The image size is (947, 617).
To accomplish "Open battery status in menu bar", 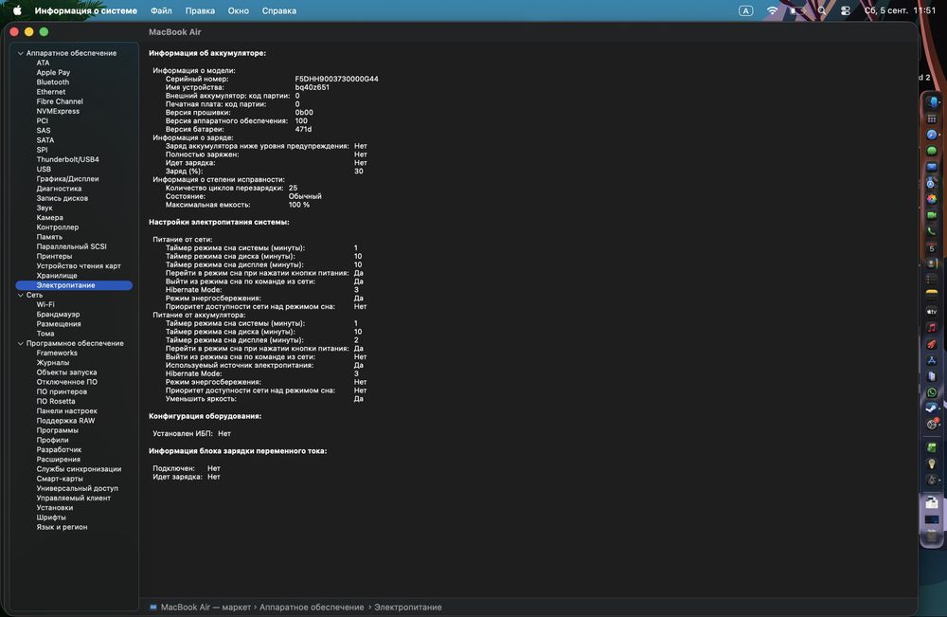I will click(797, 10).
